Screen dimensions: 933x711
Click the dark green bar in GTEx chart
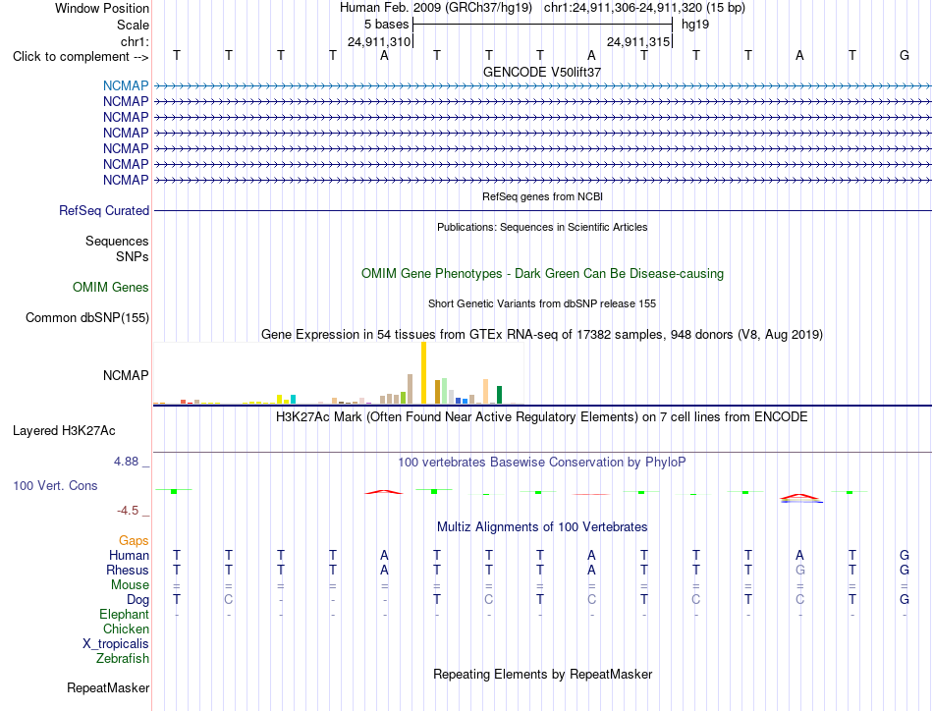click(499, 395)
